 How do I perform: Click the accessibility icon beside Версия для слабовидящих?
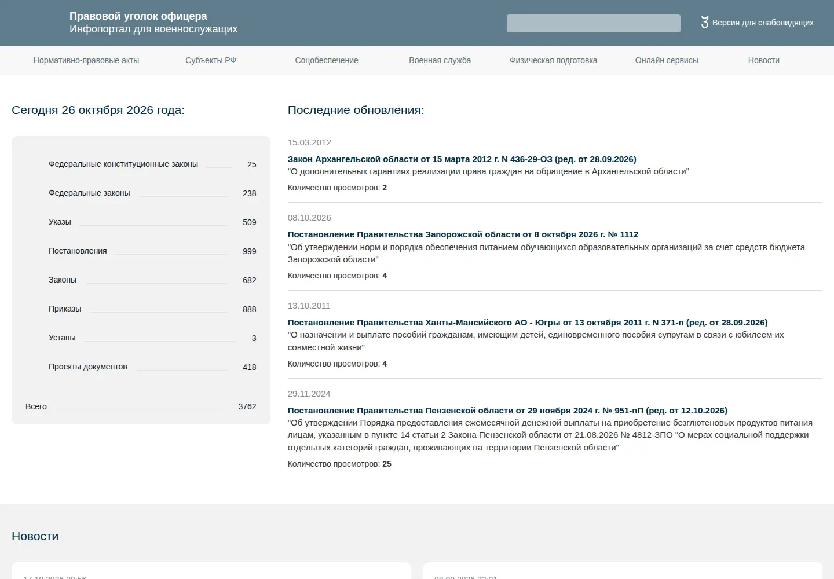(x=705, y=23)
